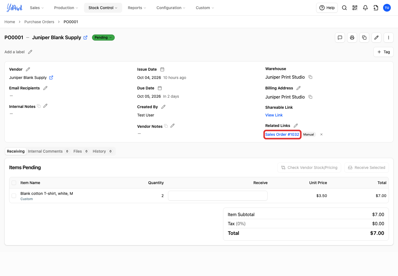Edit purchase order with pencil button
Viewport: 398px width, 276px height.
[x=376, y=38]
